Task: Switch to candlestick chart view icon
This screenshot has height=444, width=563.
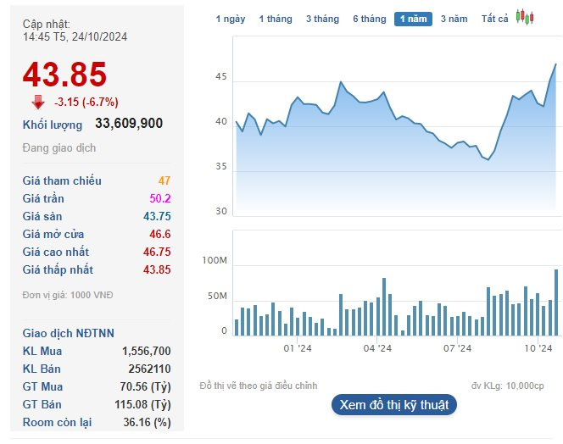Action: pos(525,18)
